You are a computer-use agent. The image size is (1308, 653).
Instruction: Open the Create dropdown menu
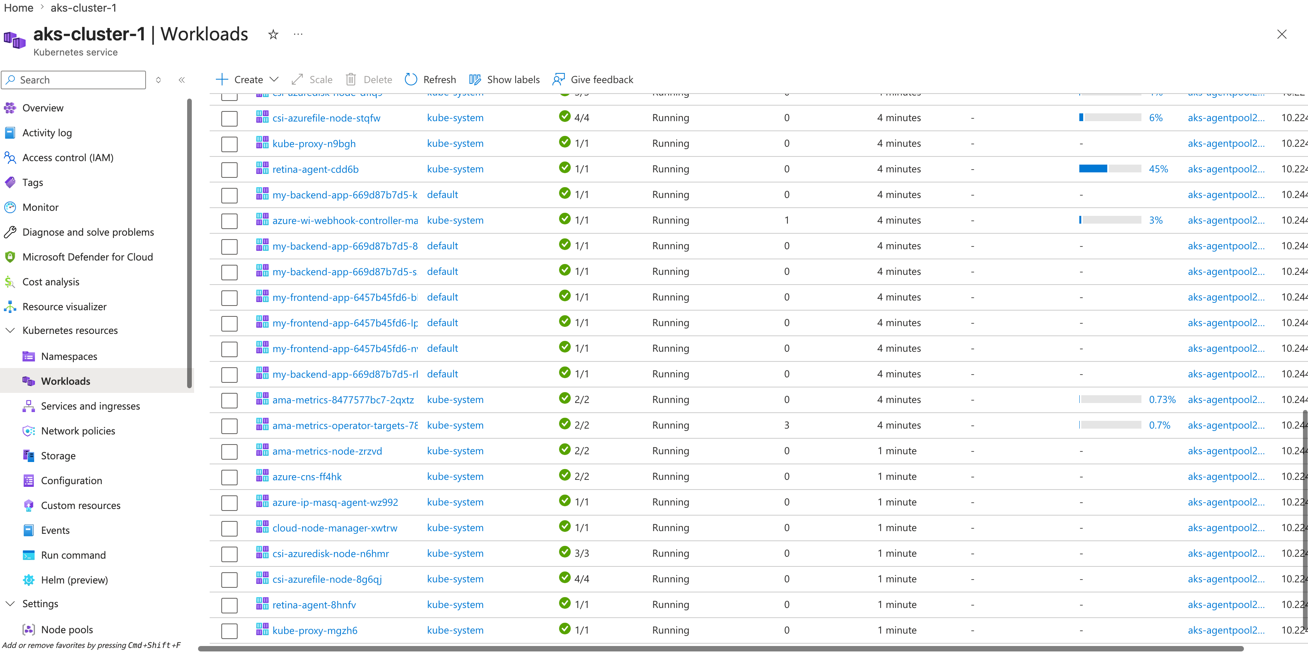click(247, 80)
